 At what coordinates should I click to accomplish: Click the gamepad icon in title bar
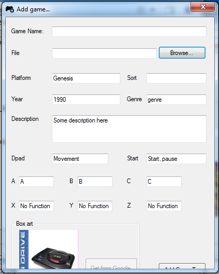[x=10, y=9]
